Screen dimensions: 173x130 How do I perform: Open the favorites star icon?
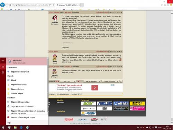[x=165, y=5]
